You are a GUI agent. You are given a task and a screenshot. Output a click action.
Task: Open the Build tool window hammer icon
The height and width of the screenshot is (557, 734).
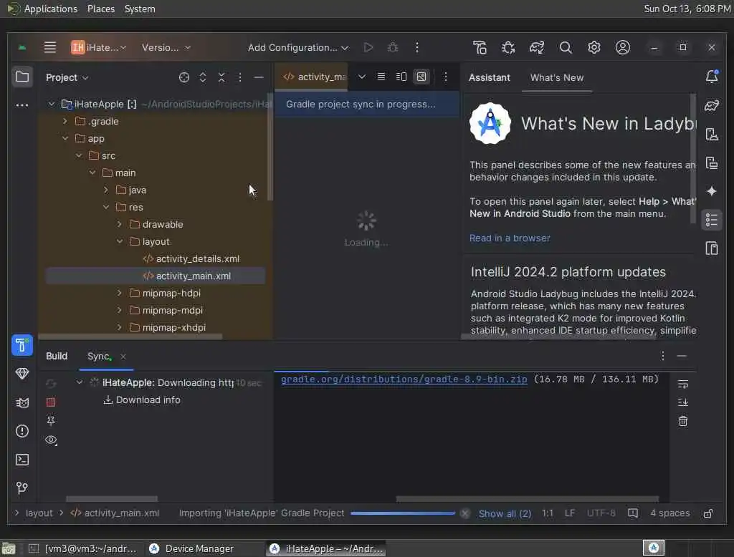(22, 345)
